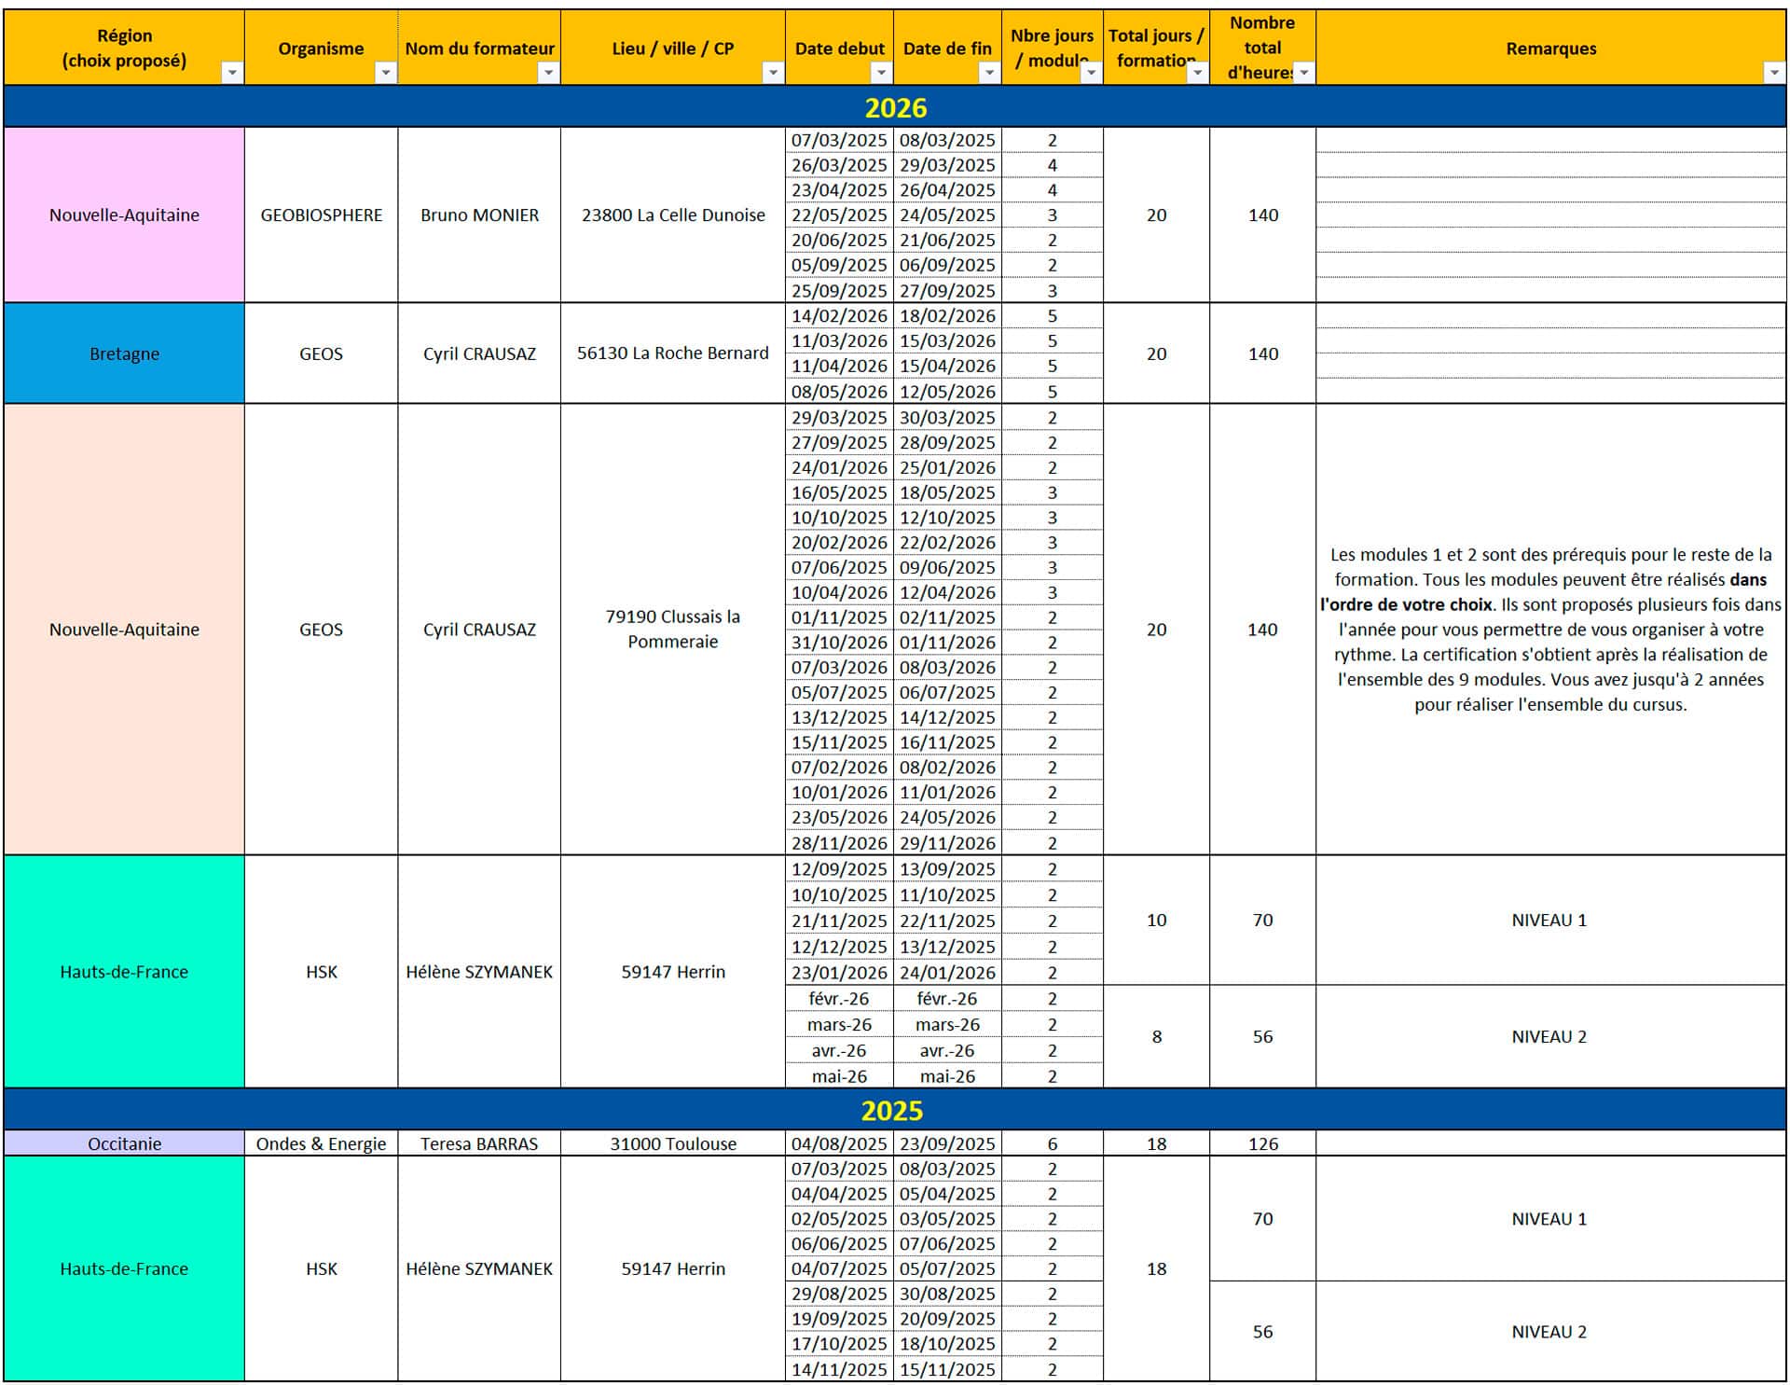Select the modules prerequisites remark cell
1790x1385 pixels.
[x=1550, y=630]
